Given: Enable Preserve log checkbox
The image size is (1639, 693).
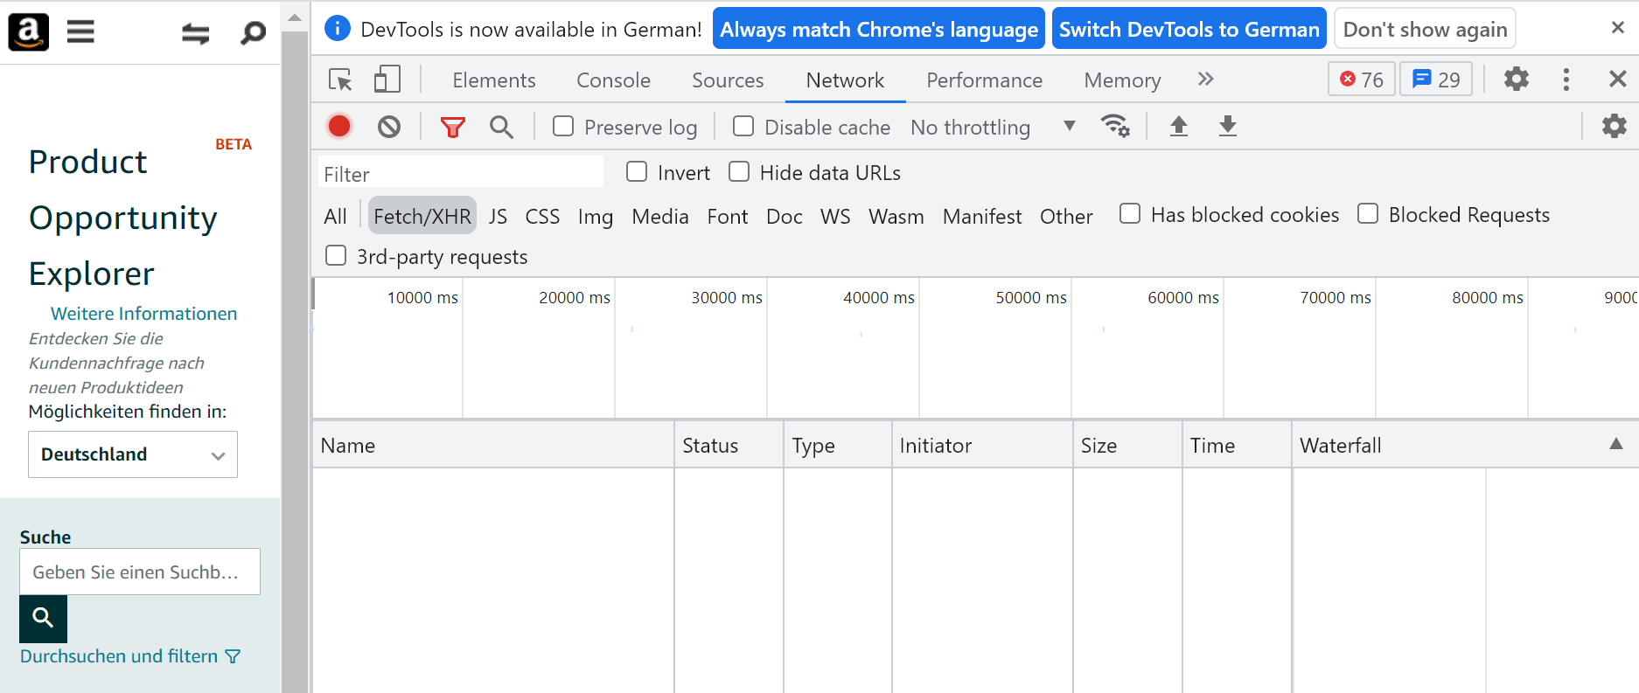Looking at the screenshot, I should pos(563,127).
